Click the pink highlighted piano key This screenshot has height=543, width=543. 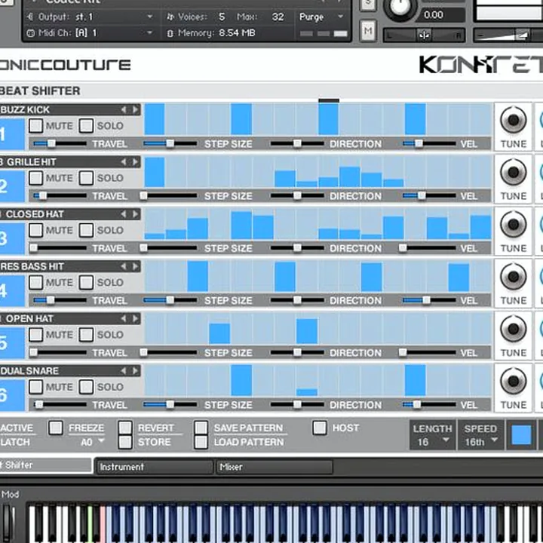coord(103,525)
